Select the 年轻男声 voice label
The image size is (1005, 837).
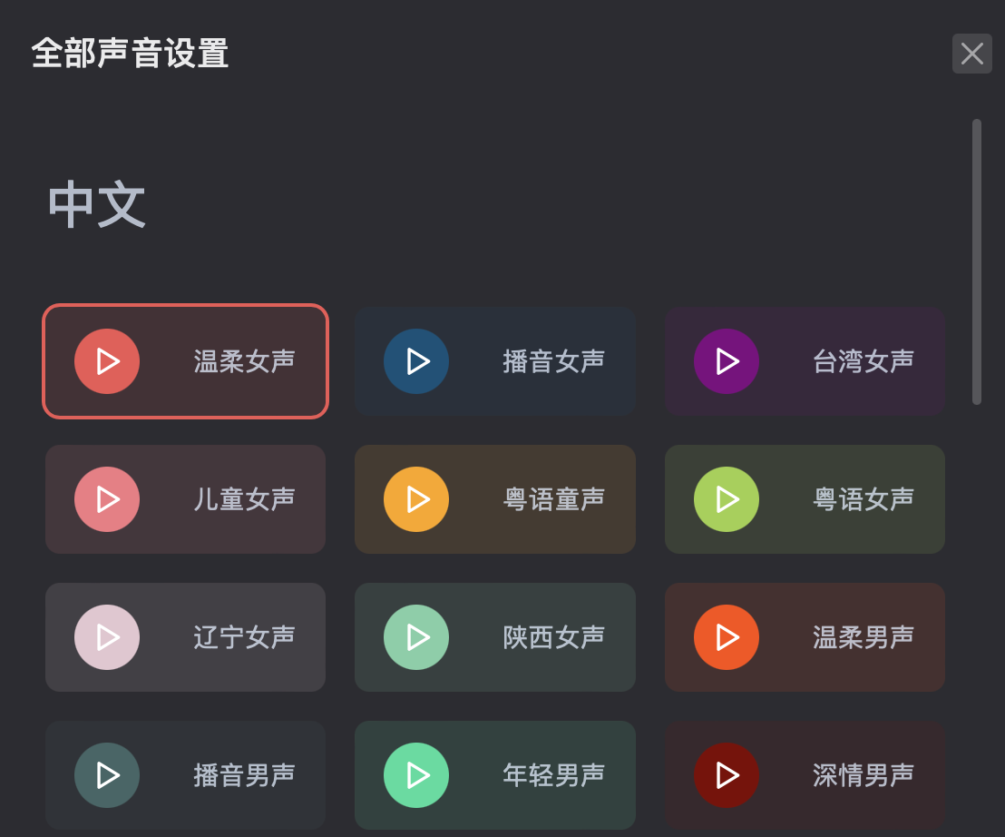pos(553,775)
